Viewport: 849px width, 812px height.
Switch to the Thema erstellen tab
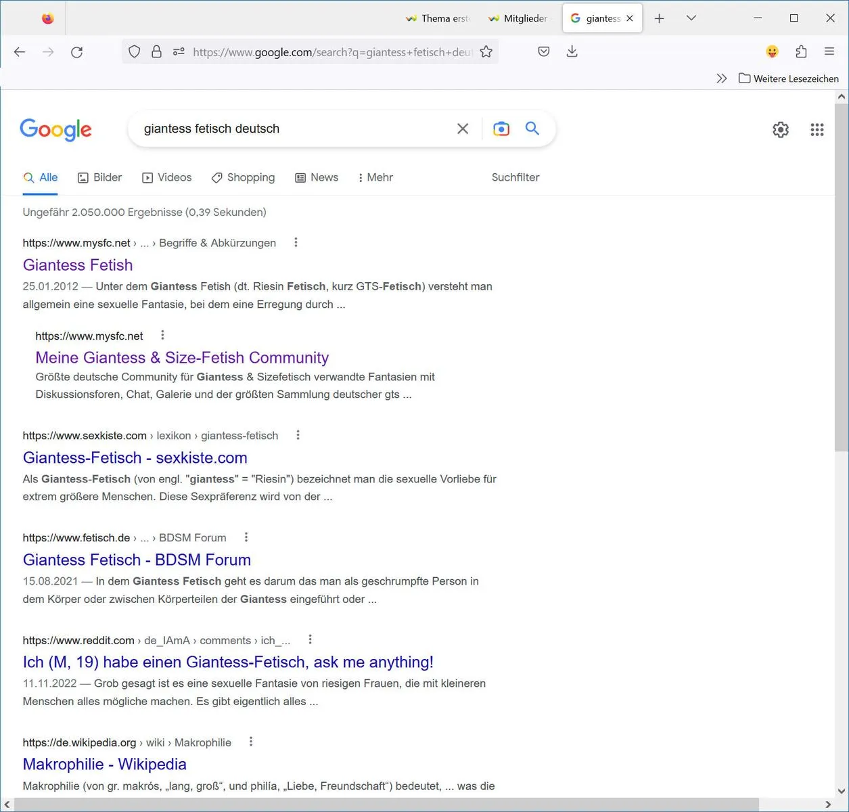point(436,18)
